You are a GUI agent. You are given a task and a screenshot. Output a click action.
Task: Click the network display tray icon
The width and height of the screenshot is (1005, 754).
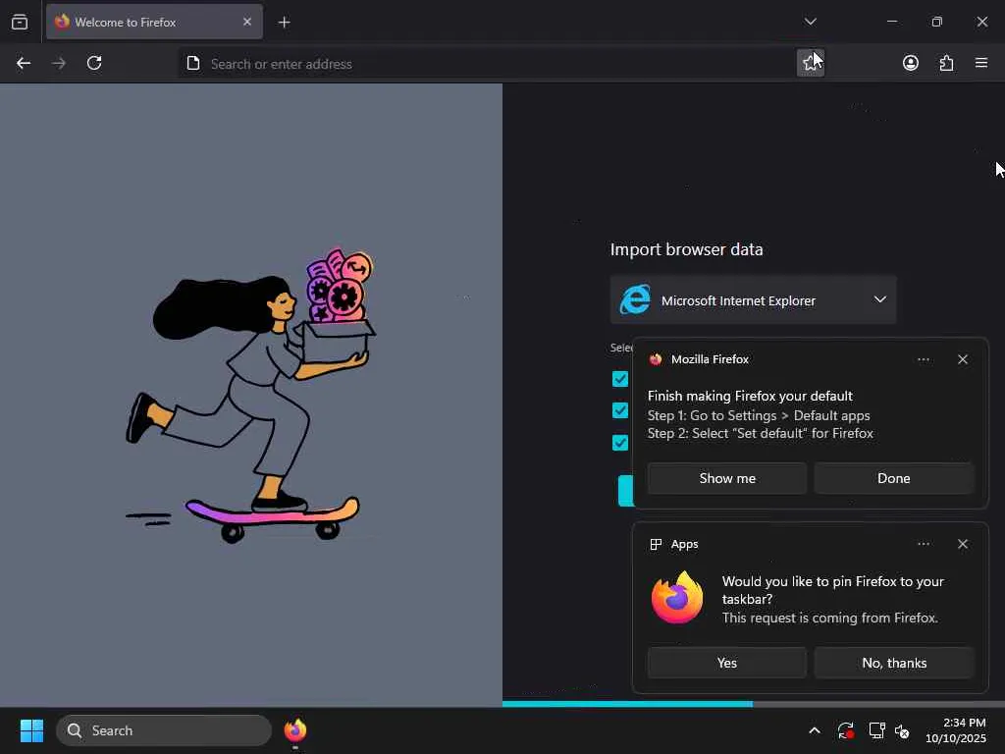coord(876,730)
